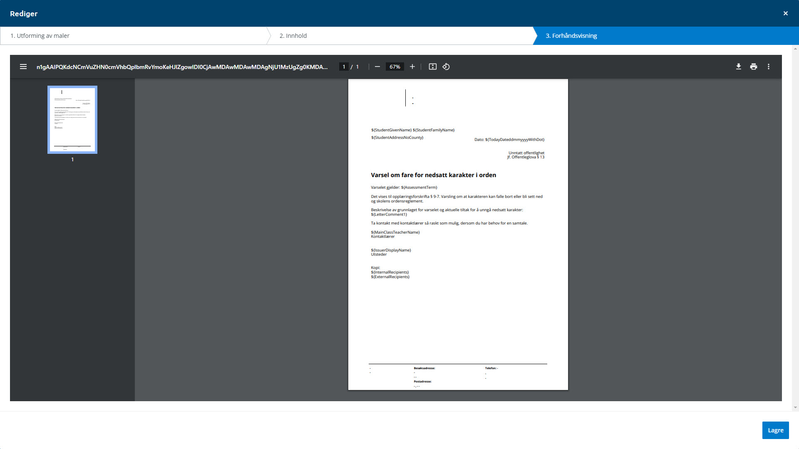799x449 pixels.
Task: Go to Utforming av maler step
Action: coord(40,36)
